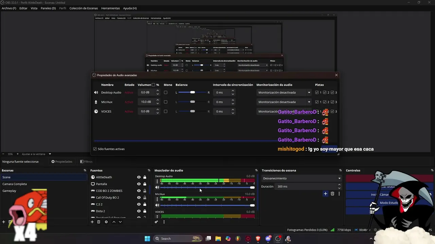Open Mic/Aux three-dot options in mixer

click(157, 199)
